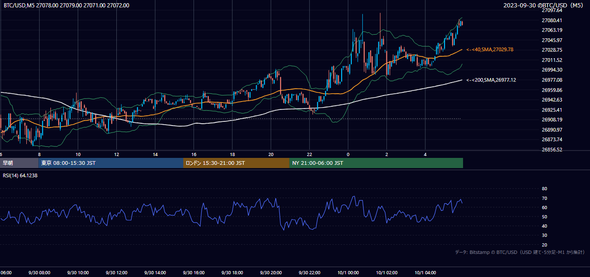Click price axis value 26890.97

[x=552, y=130]
